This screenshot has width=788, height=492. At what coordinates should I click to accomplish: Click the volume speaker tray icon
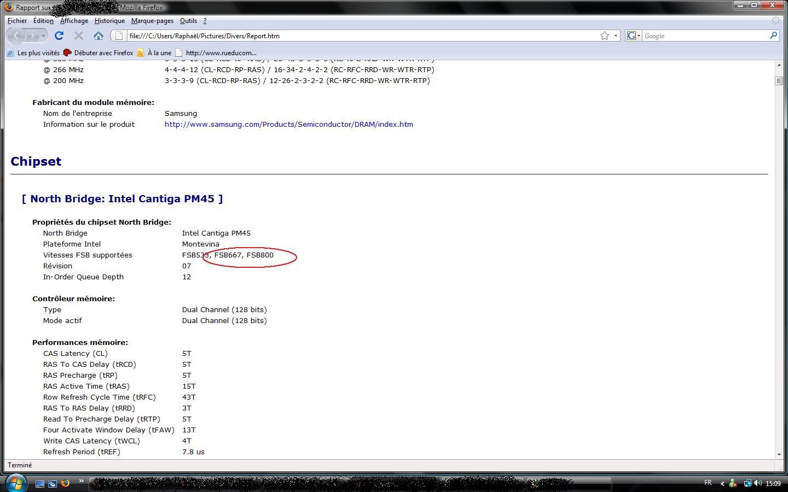click(758, 483)
